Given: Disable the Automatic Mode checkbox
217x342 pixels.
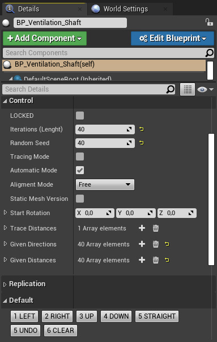Looking at the screenshot, I should pyautogui.click(x=80, y=170).
